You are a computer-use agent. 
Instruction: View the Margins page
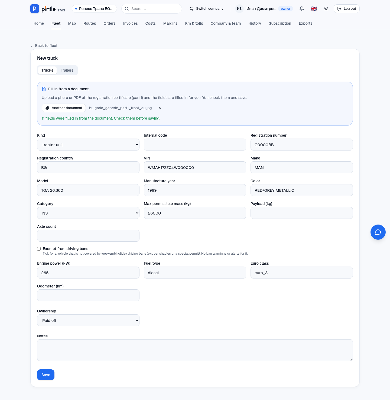(x=170, y=23)
